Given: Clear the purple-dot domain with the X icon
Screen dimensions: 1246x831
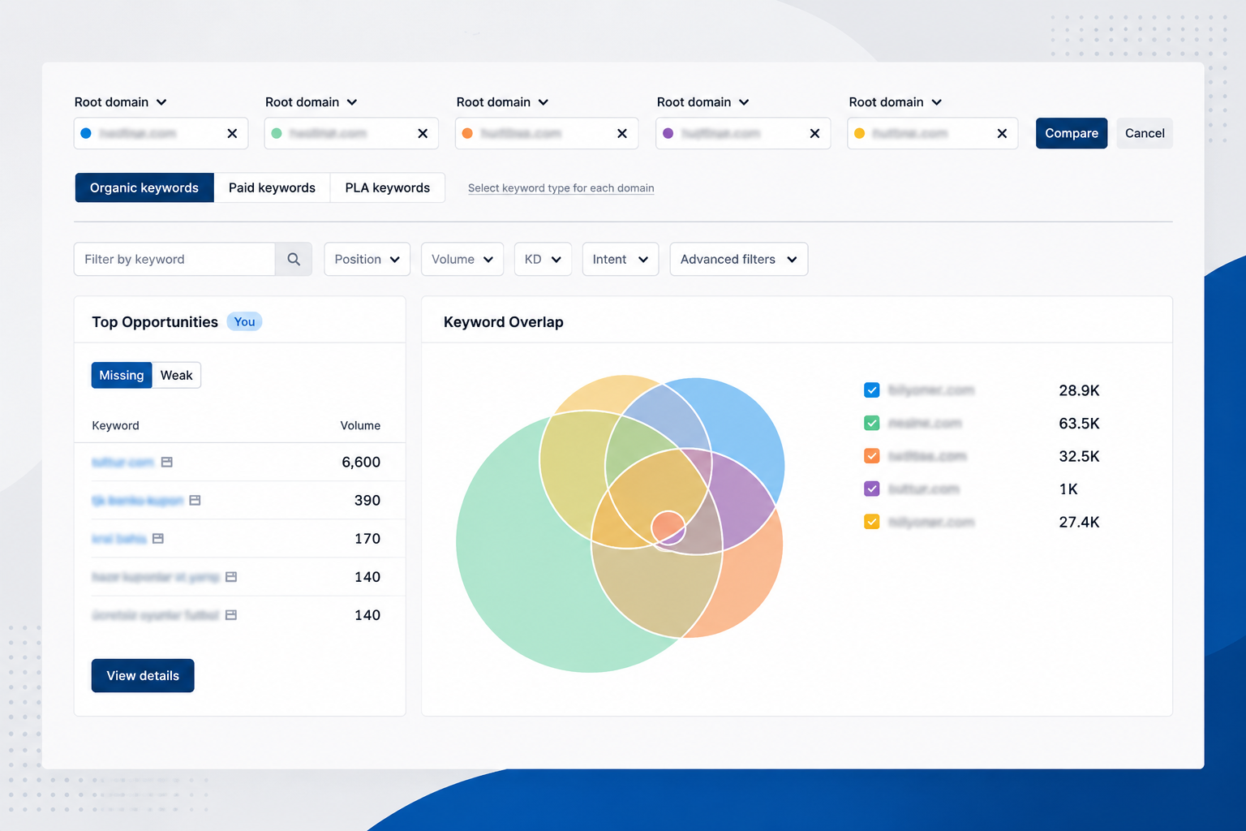Looking at the screenshot, I should [x=814, y=133].
